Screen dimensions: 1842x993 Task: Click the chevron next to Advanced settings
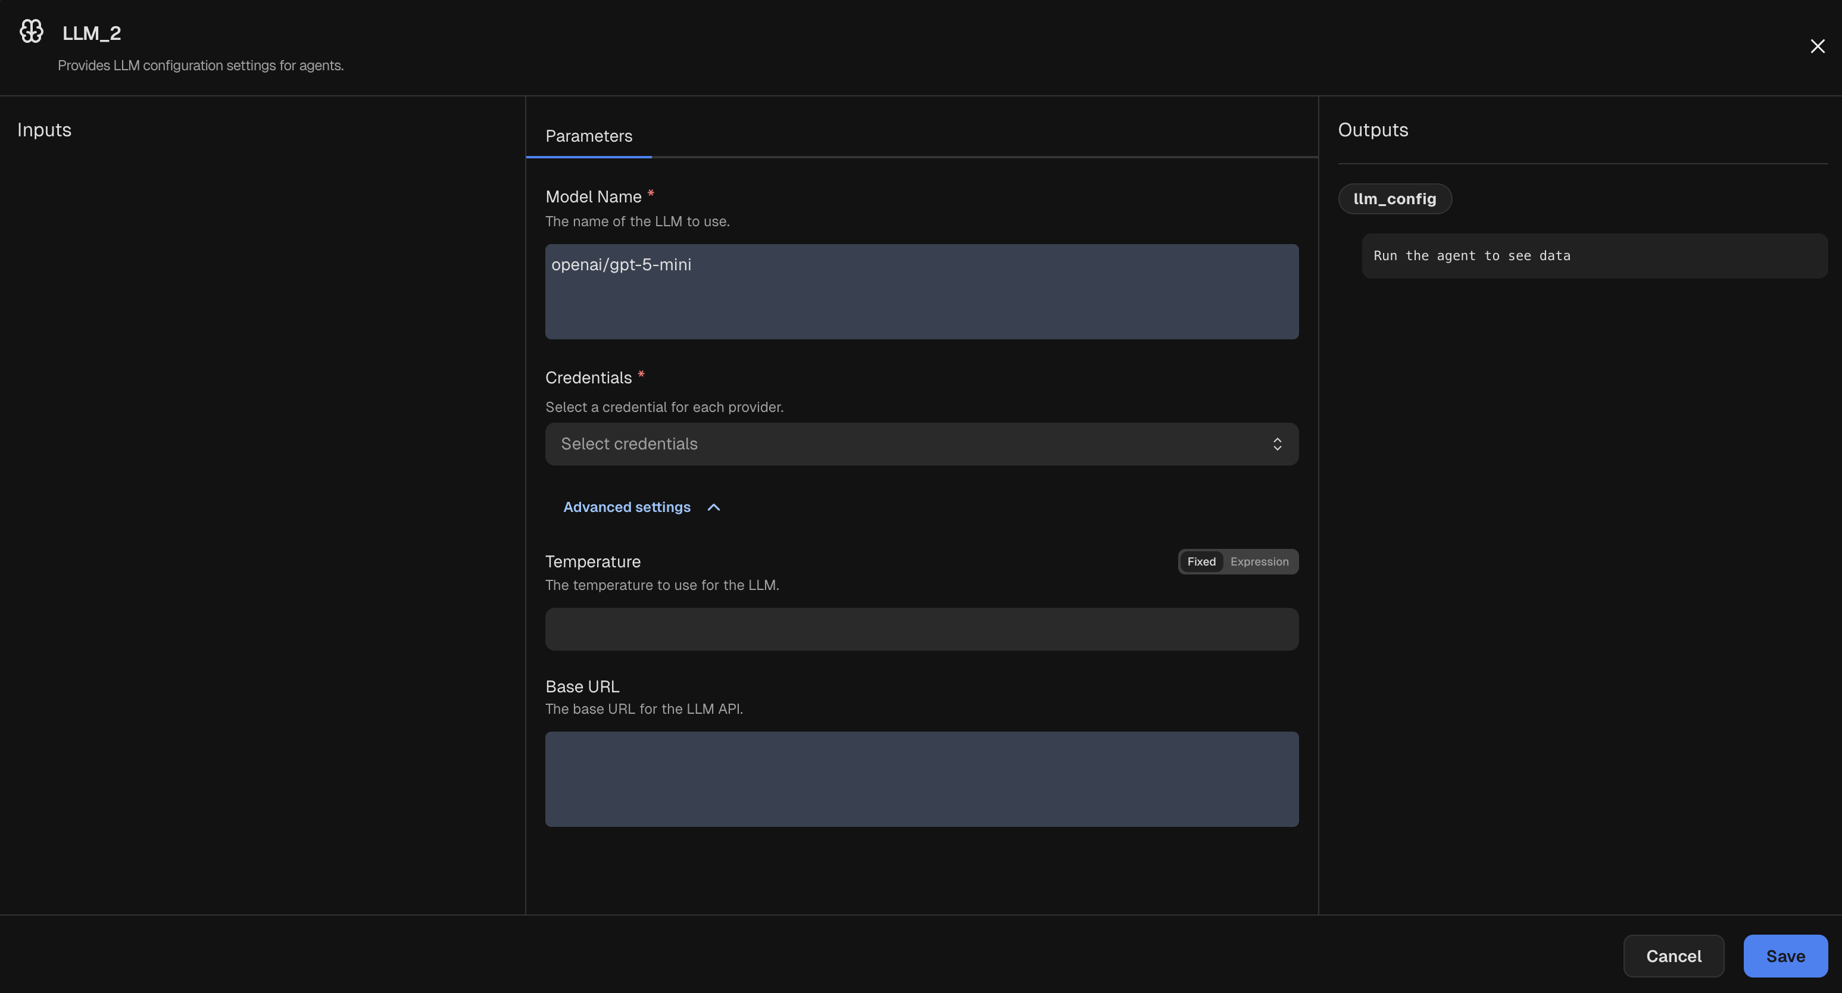[x=714, y=507]
